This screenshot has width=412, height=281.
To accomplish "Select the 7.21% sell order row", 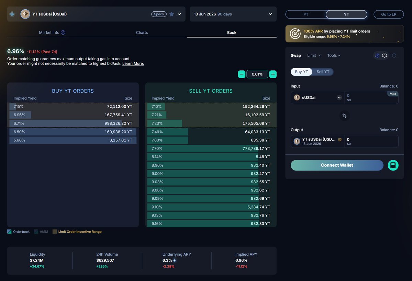I will [211, 115].
